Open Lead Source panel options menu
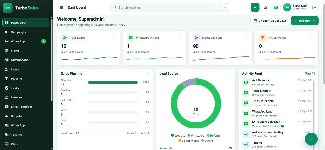325x150 pixels. pos(230,74)
